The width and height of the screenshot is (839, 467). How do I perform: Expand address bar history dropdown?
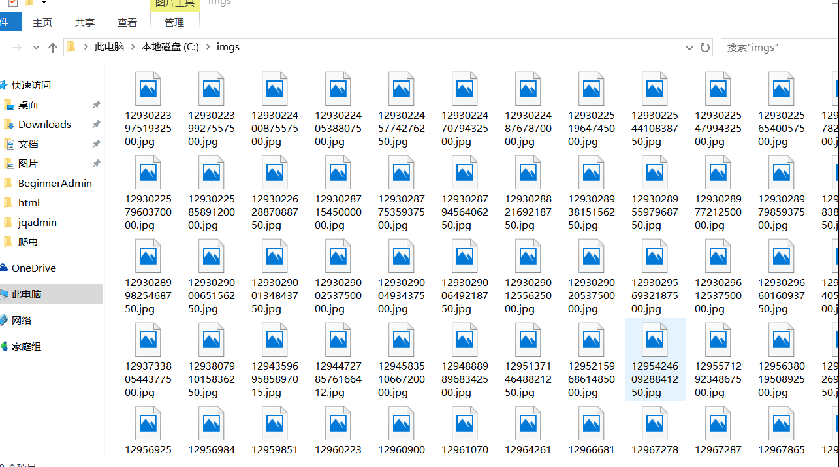point(689,48)
